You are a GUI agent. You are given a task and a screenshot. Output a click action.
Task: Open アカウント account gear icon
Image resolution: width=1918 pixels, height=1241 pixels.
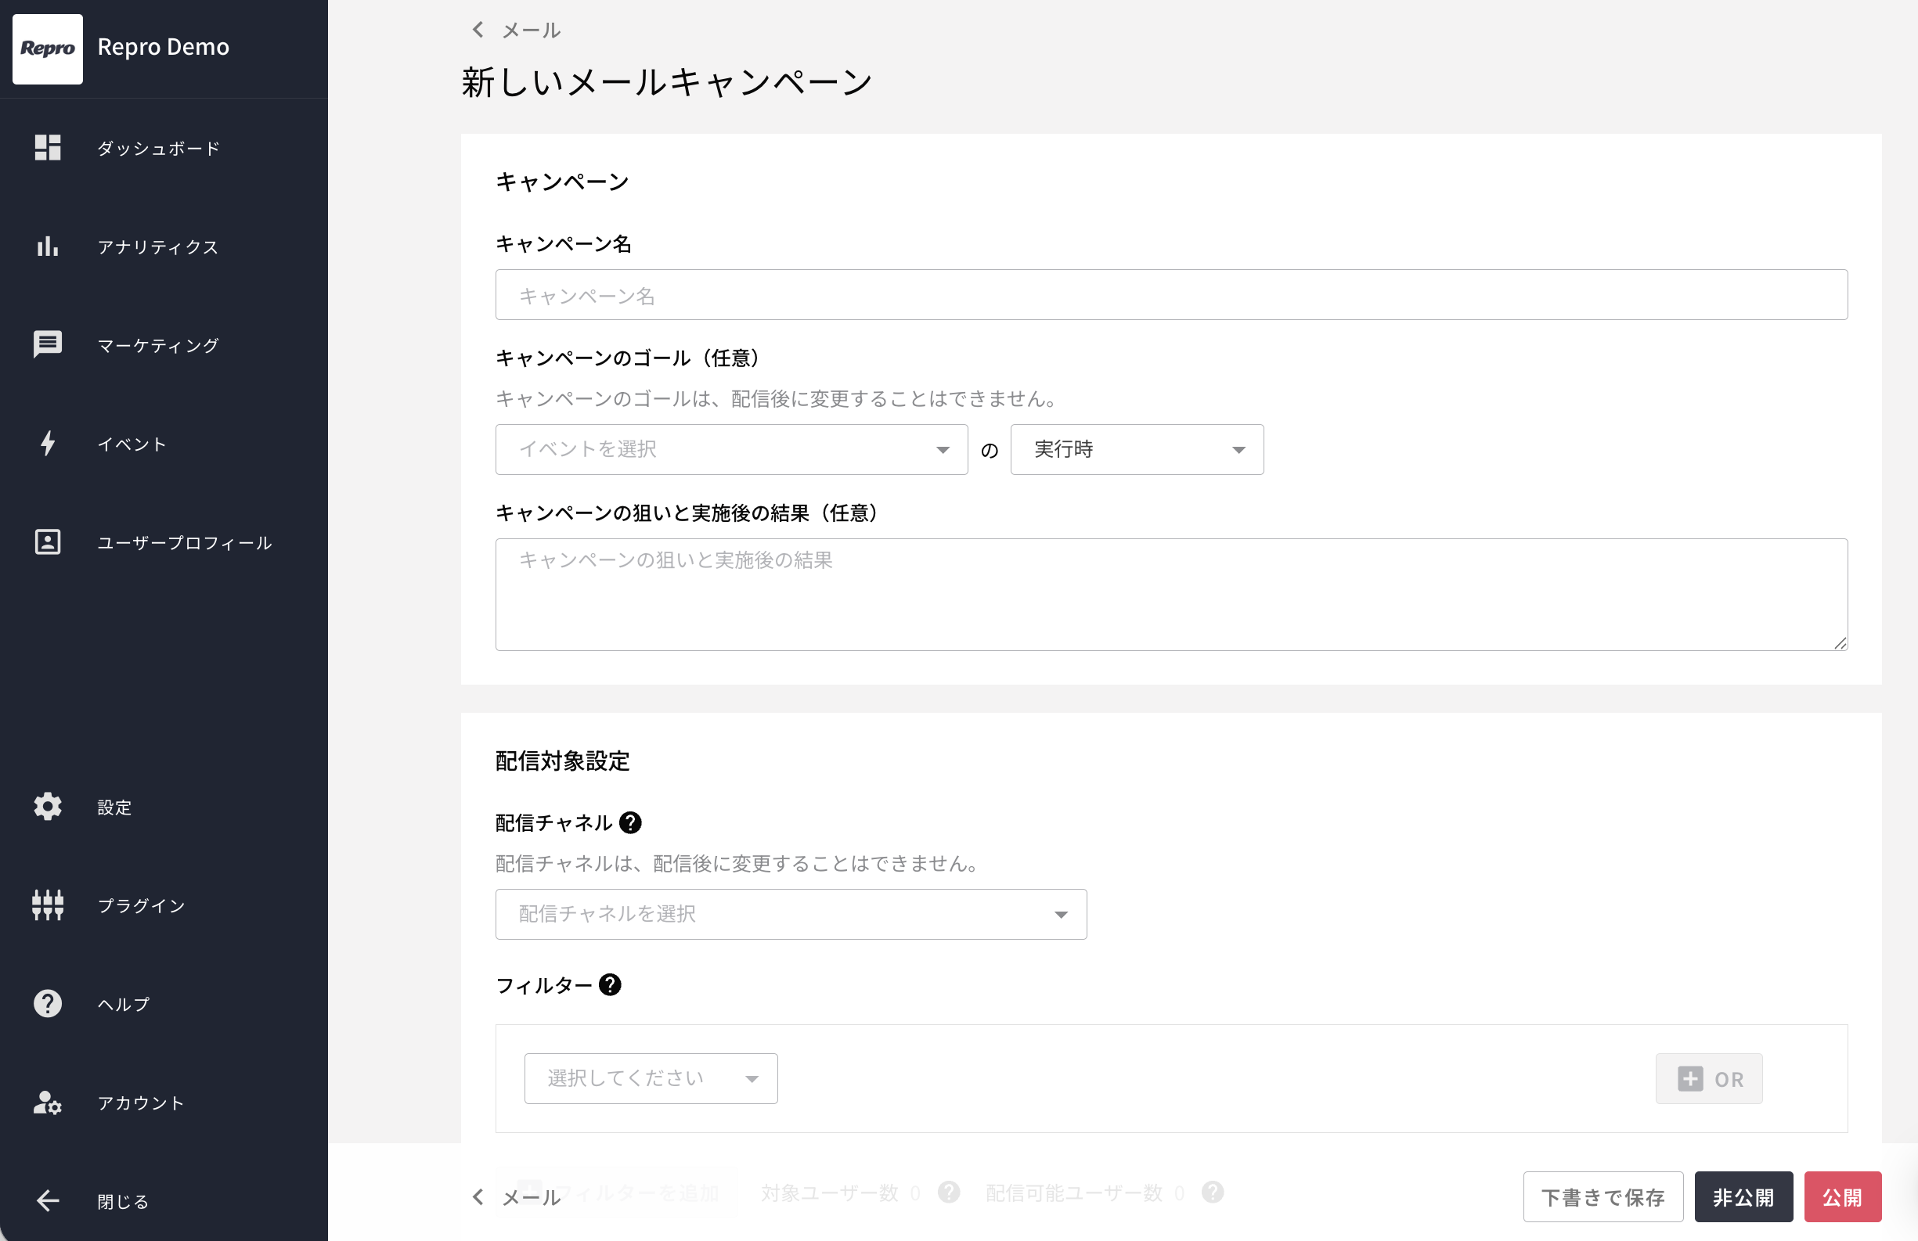click(x=48, y=1102)
